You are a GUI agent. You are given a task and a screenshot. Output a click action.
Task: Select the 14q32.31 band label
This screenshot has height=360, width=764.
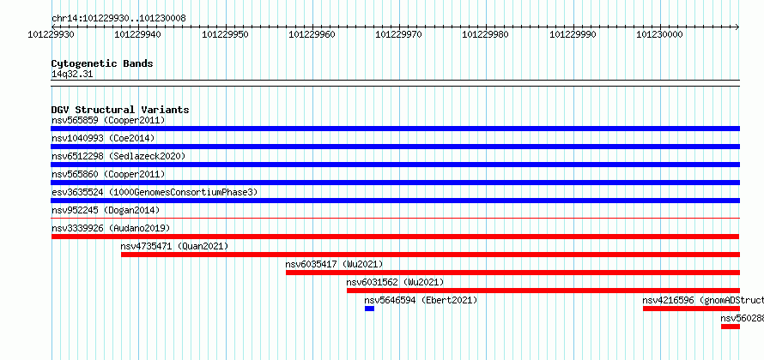pos(72,75)
